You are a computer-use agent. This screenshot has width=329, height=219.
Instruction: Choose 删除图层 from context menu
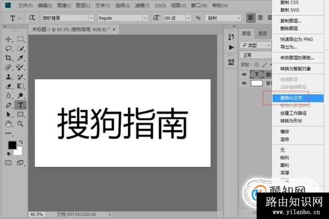click(x=298, y=28)
